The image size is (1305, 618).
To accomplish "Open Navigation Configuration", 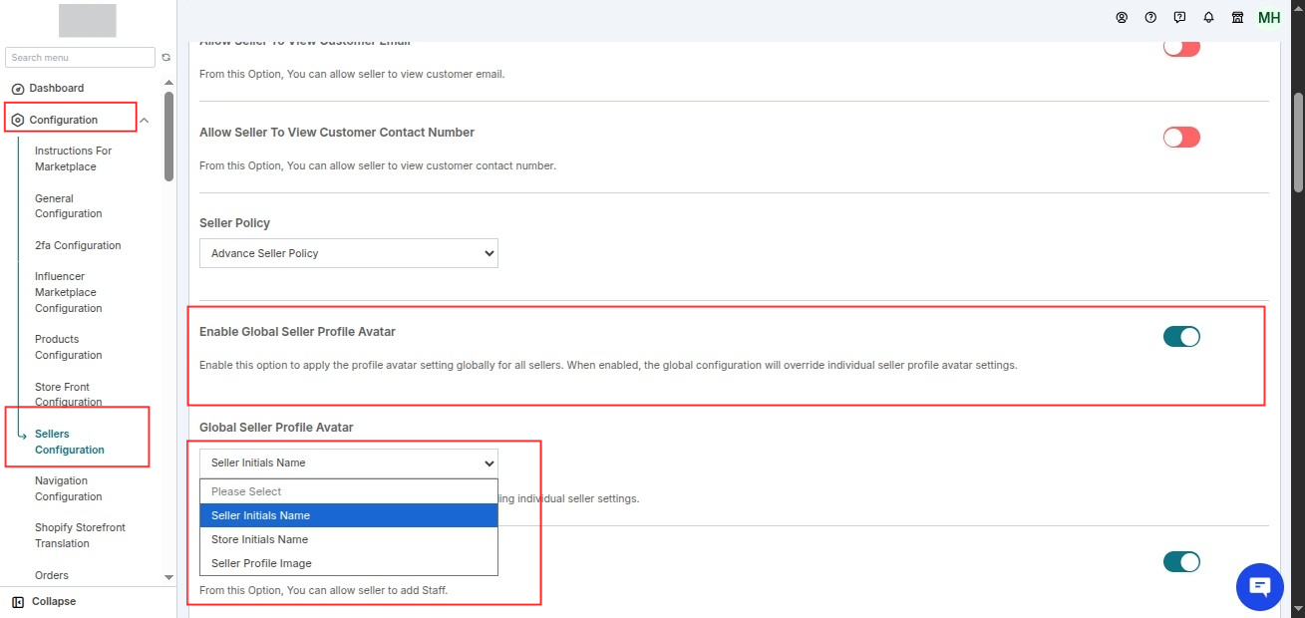I will pos(69,488).
